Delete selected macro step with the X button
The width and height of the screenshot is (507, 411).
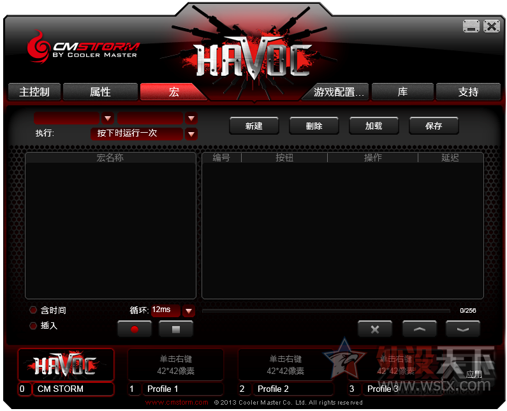pyautogui.click(x=375, y=329)
